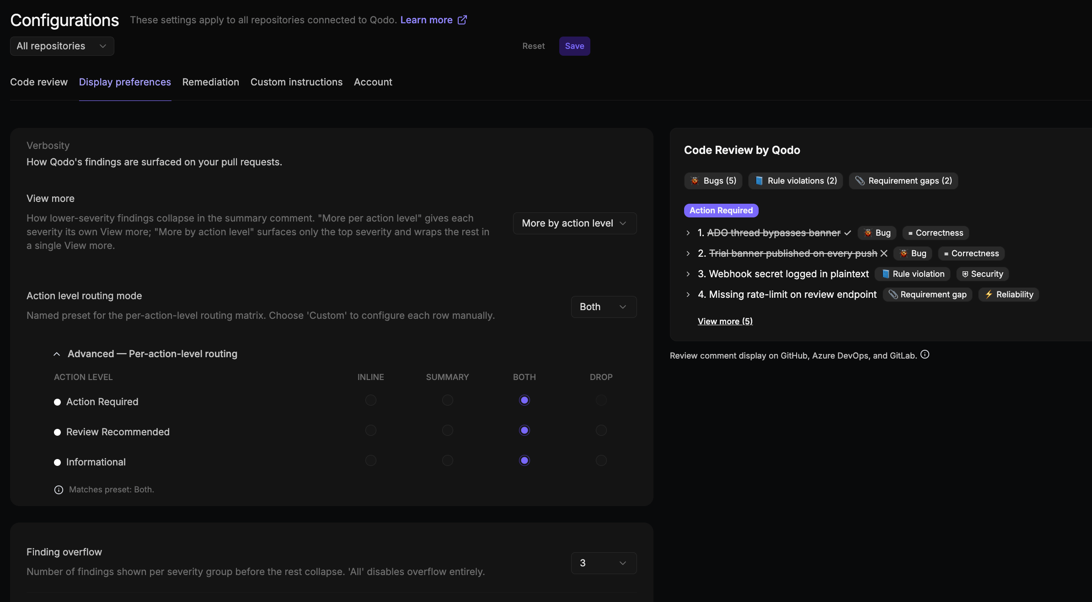Click the X icon after Trial banner published on every push
The height and width of the screenshot is (602, 1092).
[x=883, y=253]
